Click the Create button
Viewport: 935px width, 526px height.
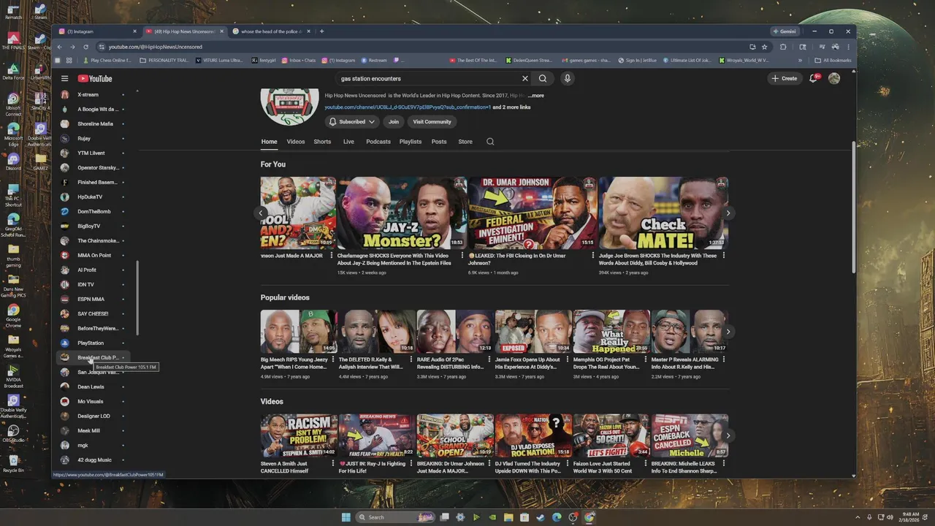[x=785, y=78]
